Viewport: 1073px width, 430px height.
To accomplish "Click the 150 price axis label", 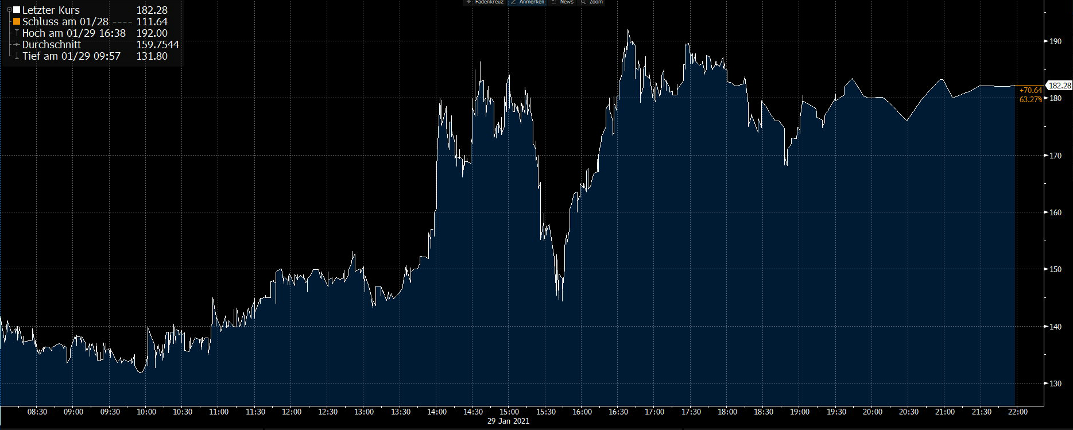I will tap(1055, 269).
